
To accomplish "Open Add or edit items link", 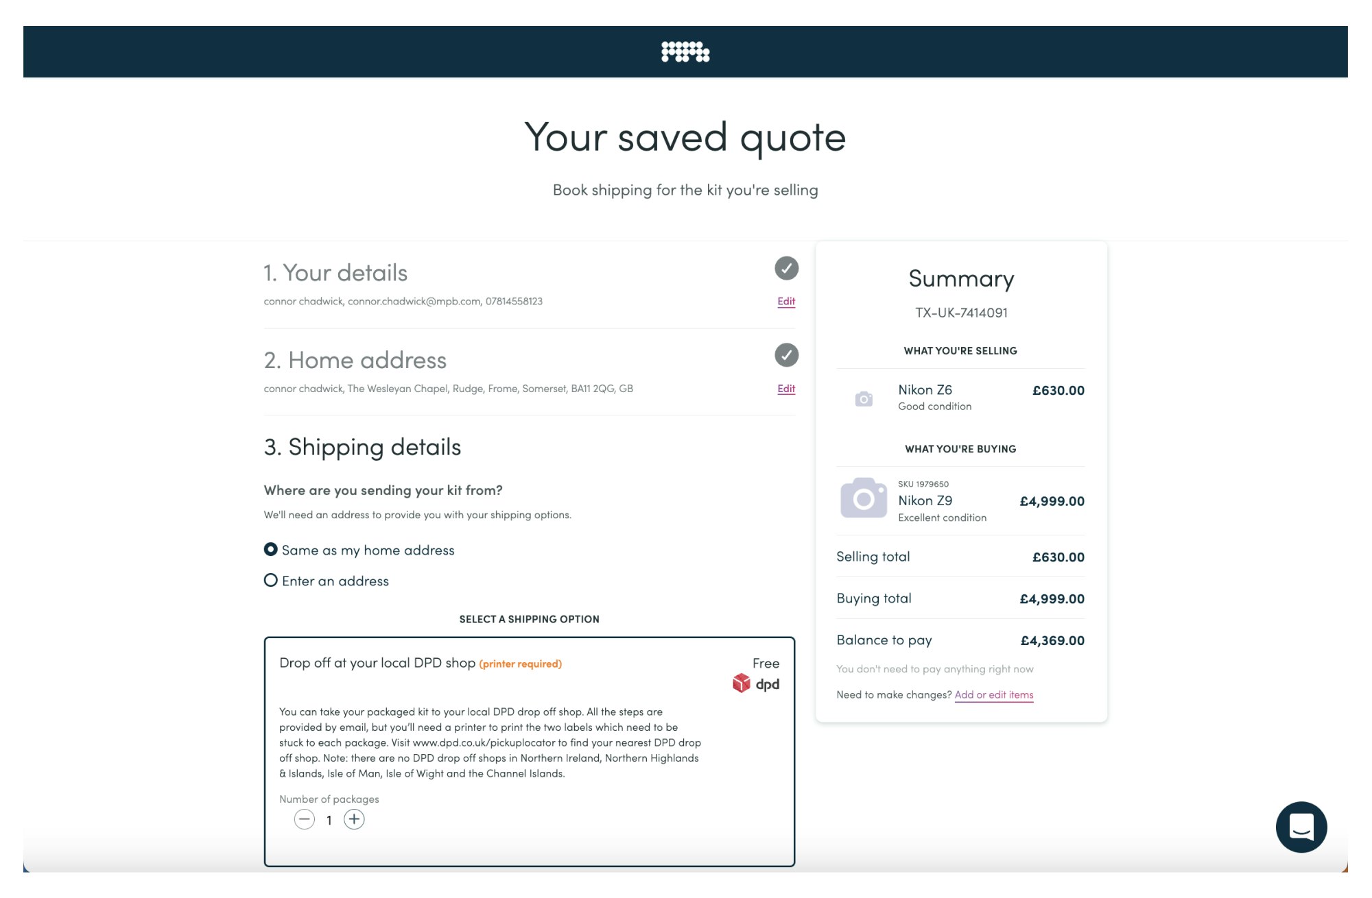I will (993, 694).
